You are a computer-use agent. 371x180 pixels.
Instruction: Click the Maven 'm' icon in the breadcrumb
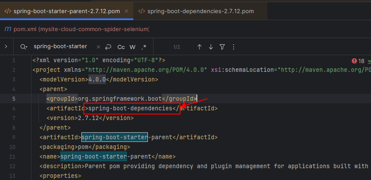click(x=8, y=29)
